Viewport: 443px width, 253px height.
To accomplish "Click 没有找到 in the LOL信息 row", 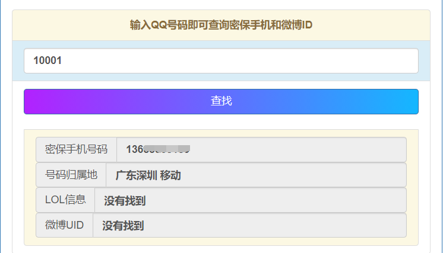I will [125, 201].
